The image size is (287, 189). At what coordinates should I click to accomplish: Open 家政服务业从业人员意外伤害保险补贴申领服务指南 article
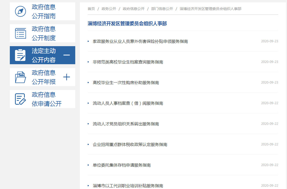(x=140, y=41)
